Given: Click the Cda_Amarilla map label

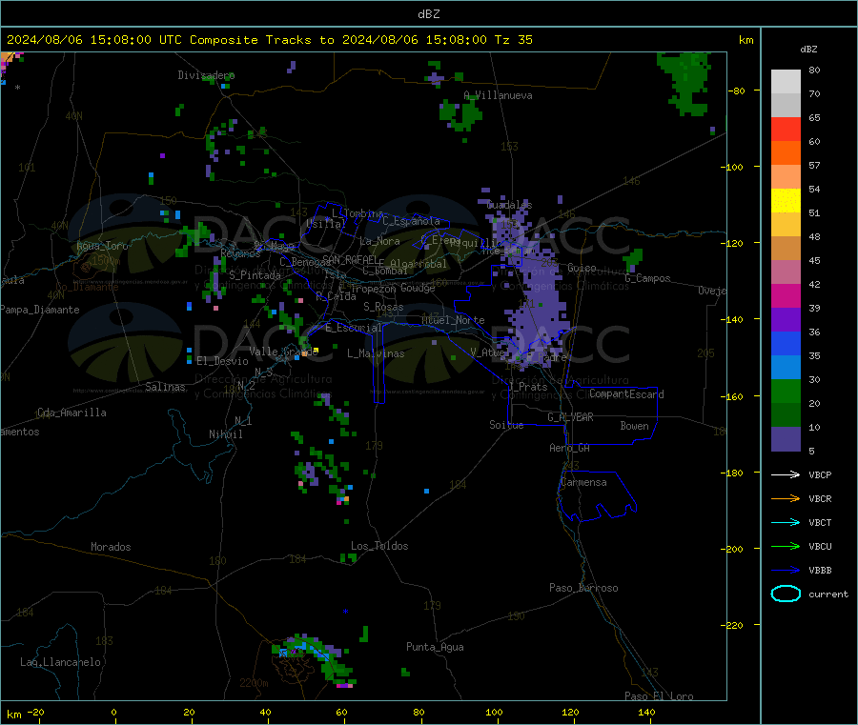Looking at the screenshot, I should click(72, 413).
